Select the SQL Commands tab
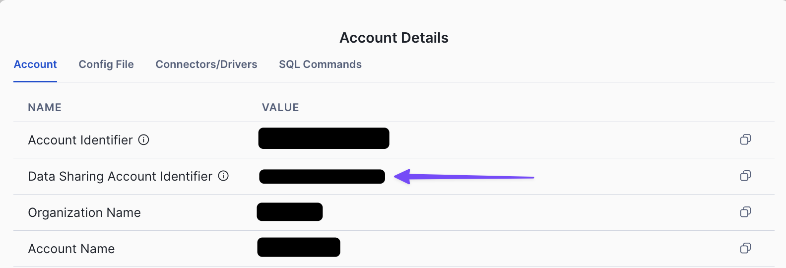The image size is (786, 268). [x=320, y=65]
